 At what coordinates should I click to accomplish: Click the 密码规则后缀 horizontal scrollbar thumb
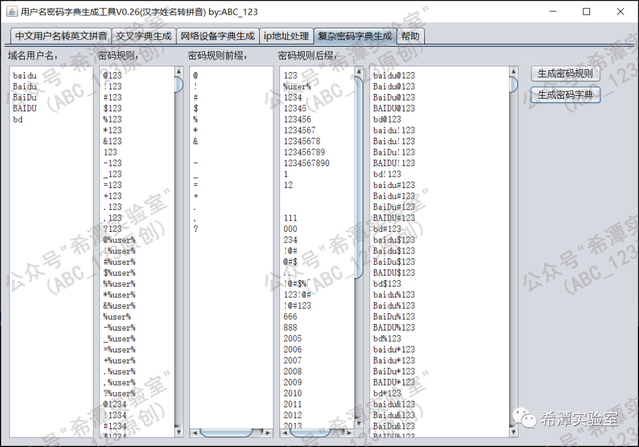click(x=309, y=433)
